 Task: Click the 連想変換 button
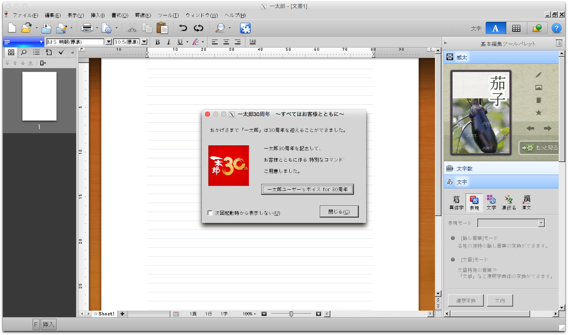465,301
